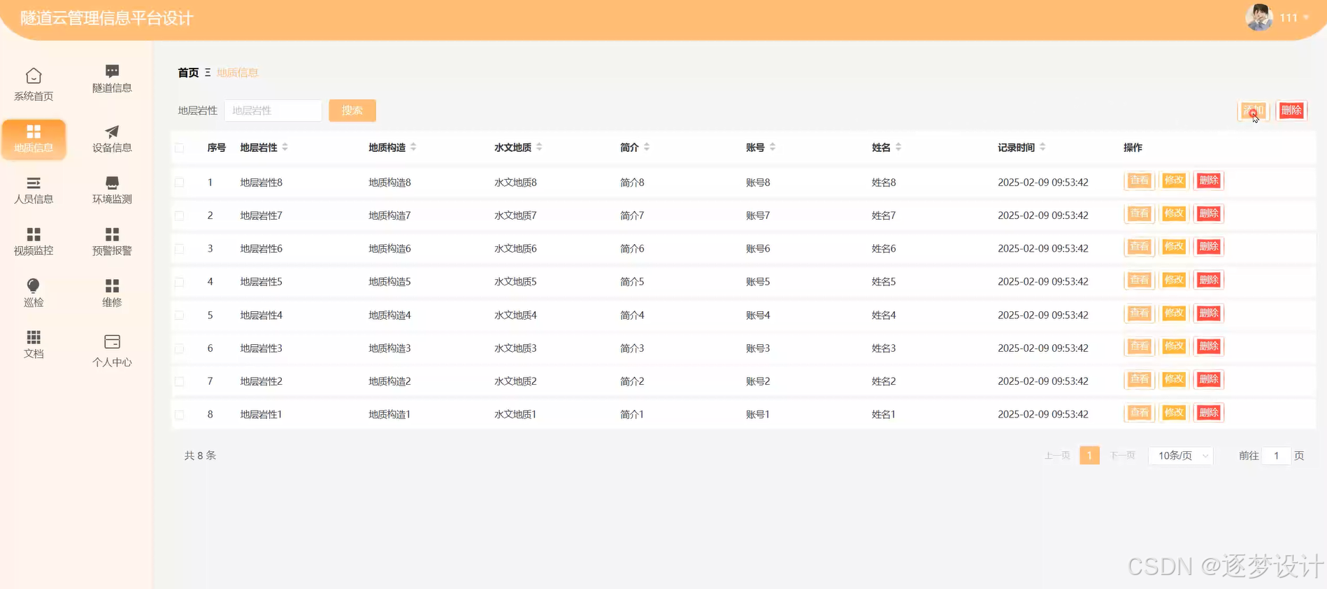The width and height of the screenshot is (1327, 589).
Task: Sort by 账号 column arrows
Action: click(x=773, y=147)
